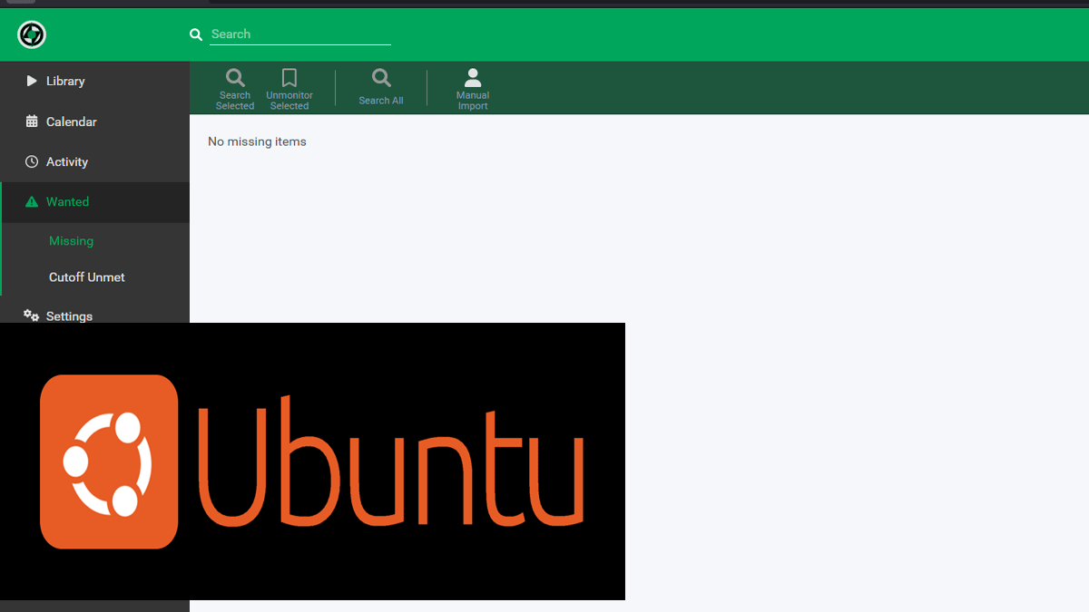Open the Settings sidebar label
1089x612 pixels.
pyautogui.click(x=69, y=316)
